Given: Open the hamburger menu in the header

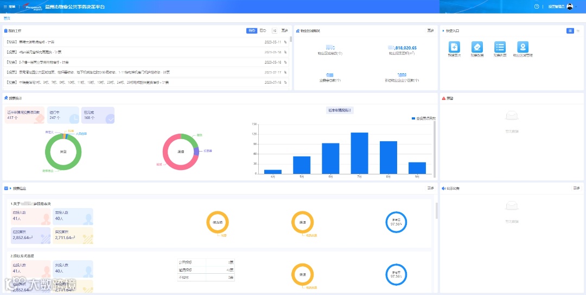Looking at the screenshot, I should point(10,7).
